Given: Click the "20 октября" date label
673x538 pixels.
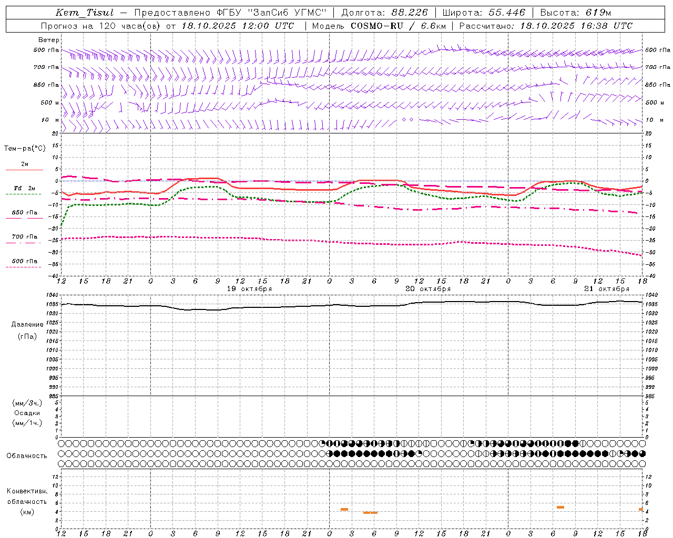Looking at the screenshot, I should click(428, 289).
